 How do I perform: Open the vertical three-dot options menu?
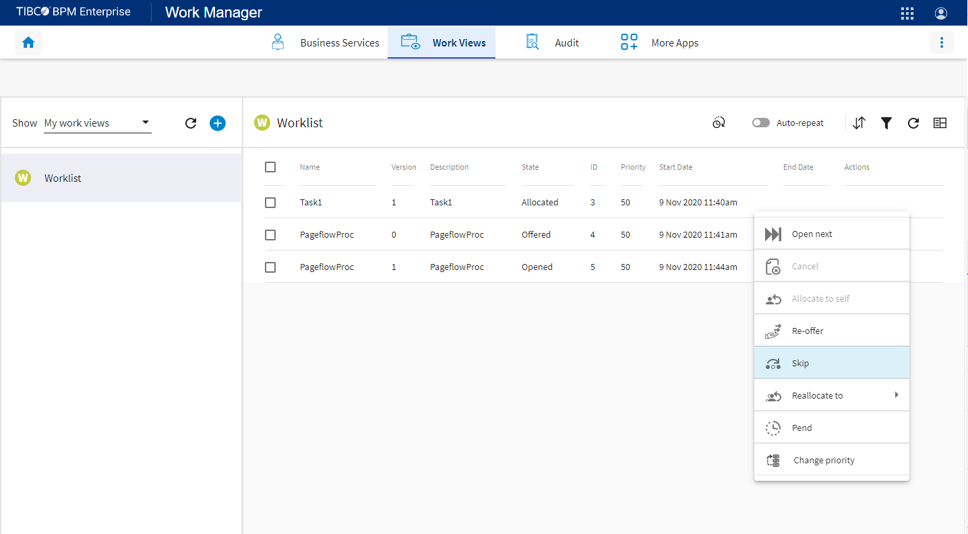click(x=941, y=42)
